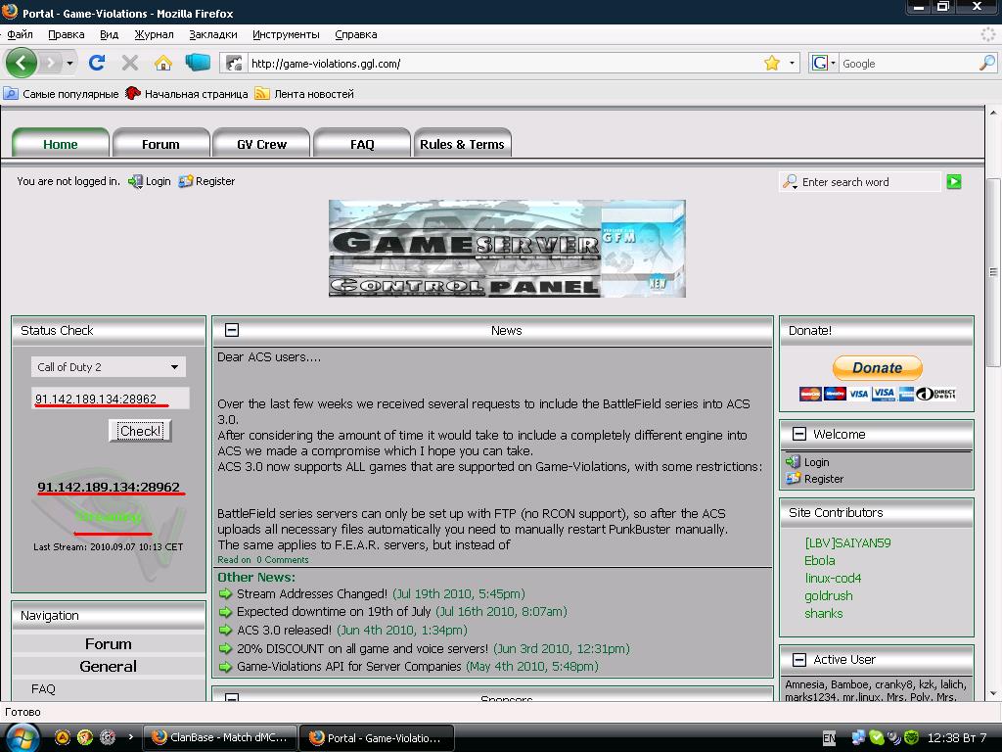Click the Stop loading X icon
The width and height of the screenshot is (1002, 752).
[x=129, y=63]
